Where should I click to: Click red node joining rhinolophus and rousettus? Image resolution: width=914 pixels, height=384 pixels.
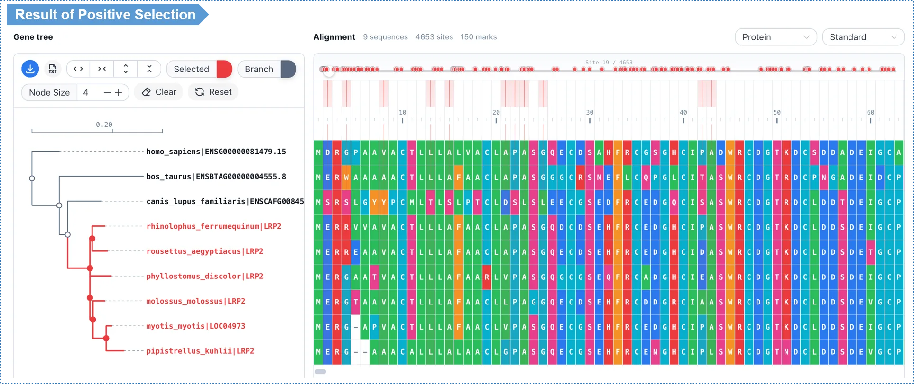[x=92, y=239]
